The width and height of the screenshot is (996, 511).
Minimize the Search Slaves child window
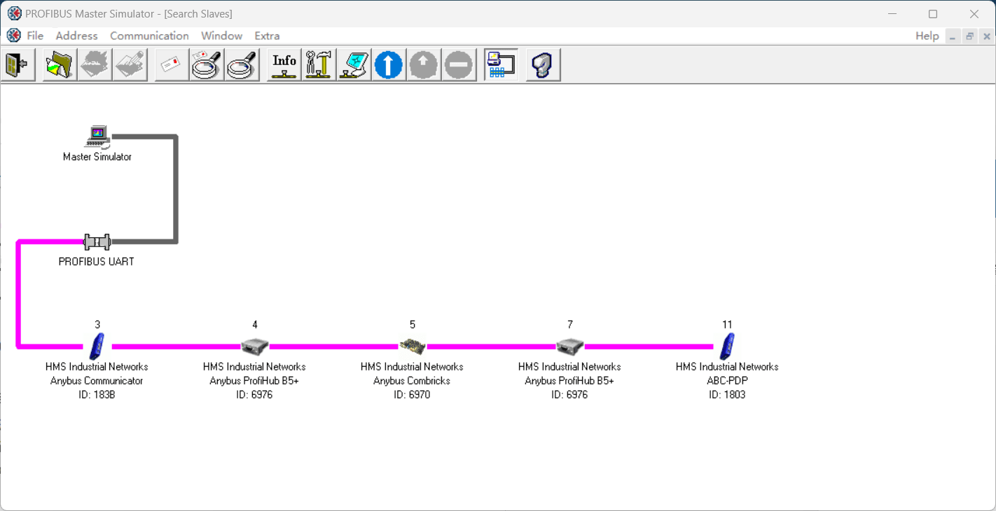point(953,36)
